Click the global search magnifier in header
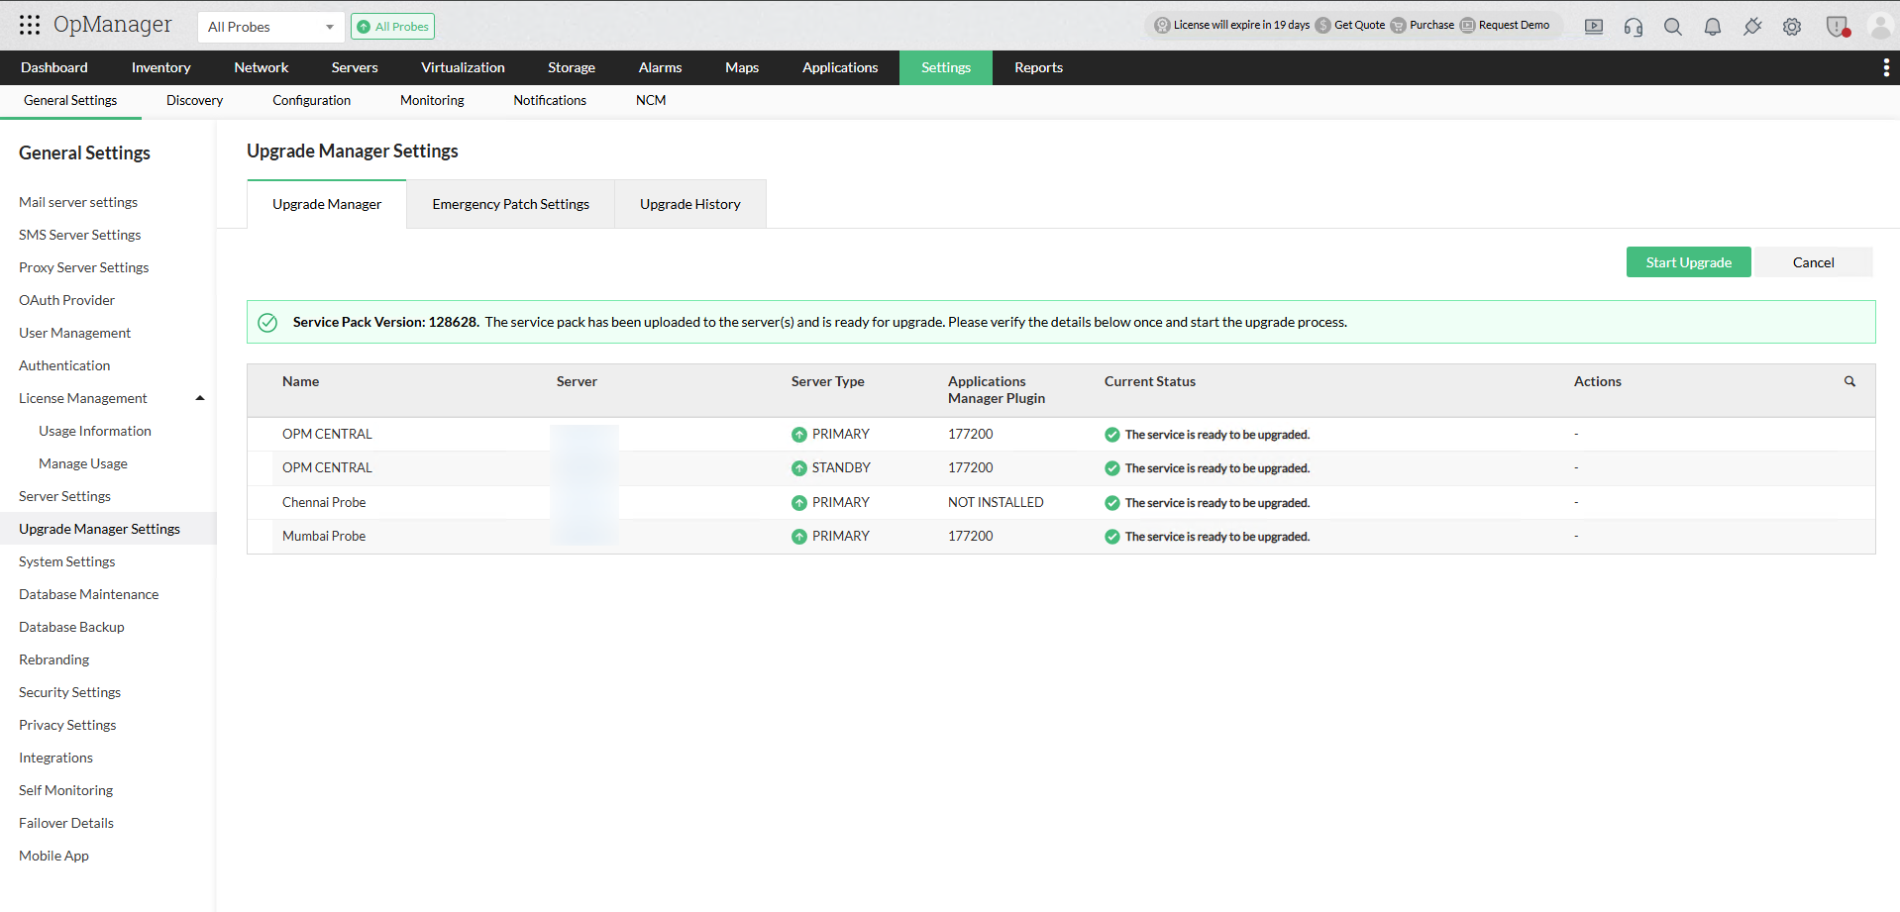The image size is (1900, 912). tap(1673, 27)
